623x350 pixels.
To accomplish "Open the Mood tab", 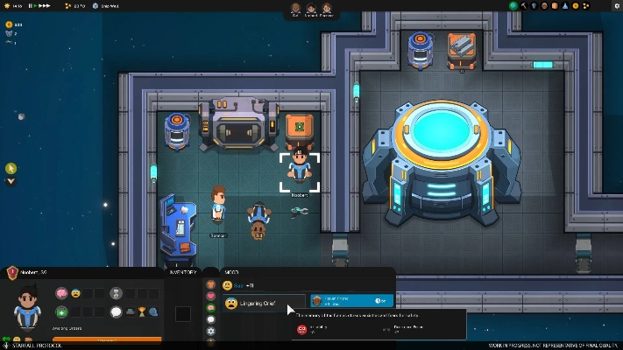I will pos(231,272).
